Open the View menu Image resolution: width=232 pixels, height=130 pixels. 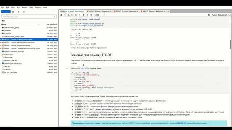(13, 8)
